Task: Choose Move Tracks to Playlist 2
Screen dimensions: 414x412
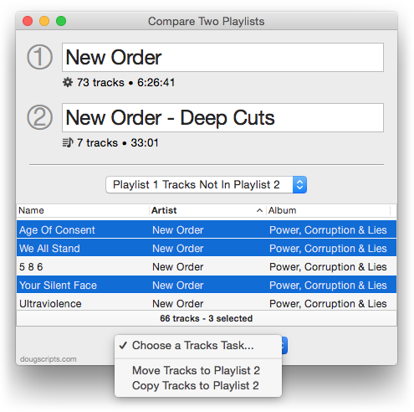Action: (x=196, y=370)
